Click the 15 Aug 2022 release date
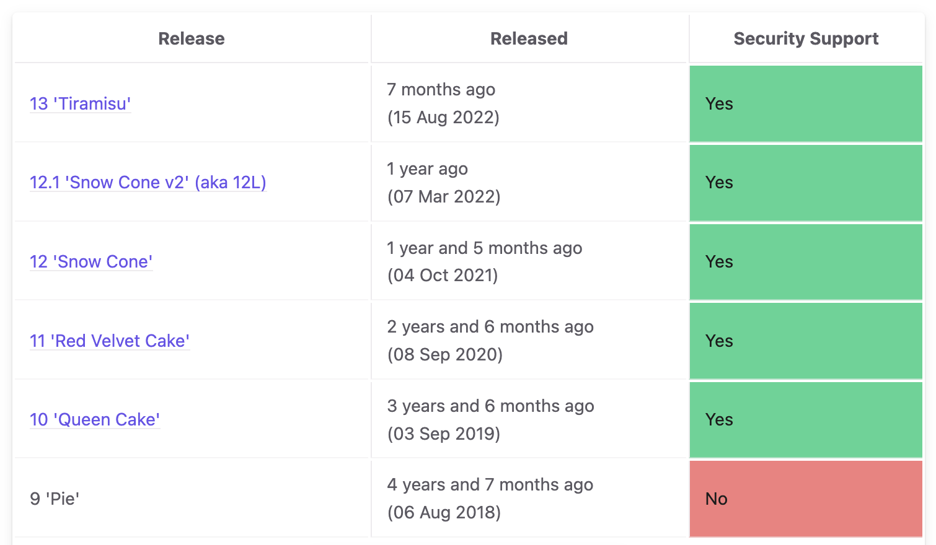Image resolution: width=936 pixels, height=545 pixels. pyautogui.click(x=444, y=117)
